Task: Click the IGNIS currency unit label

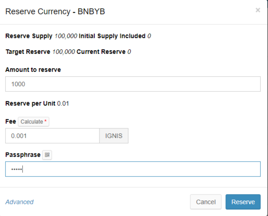Action: click(114, 136)
